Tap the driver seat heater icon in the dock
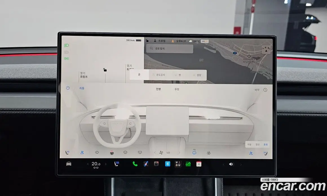Viewport: 327px width, 196px height. click(117, 164)
